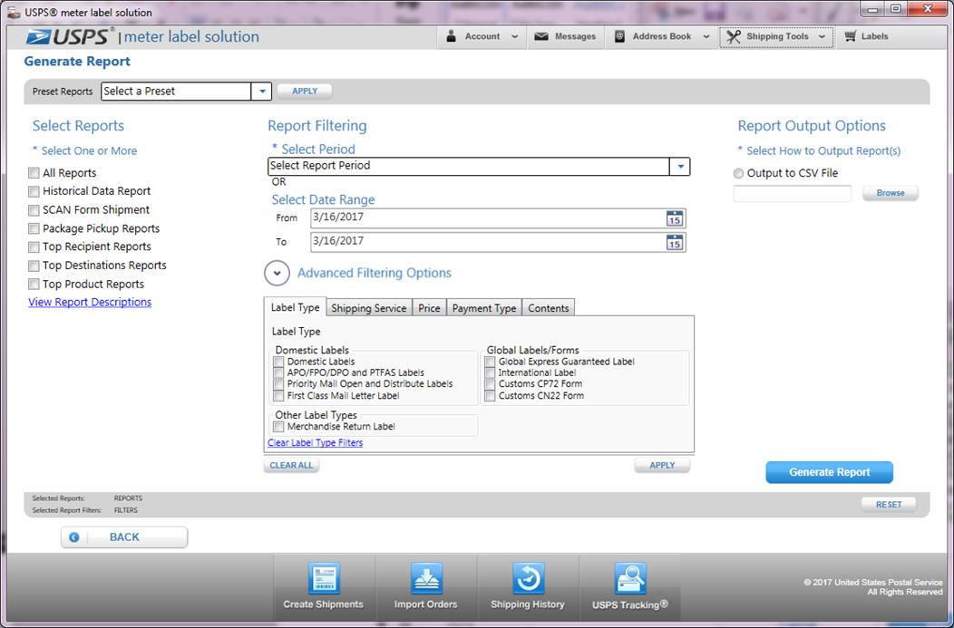Switch to the Price tab

pos(429,308)
